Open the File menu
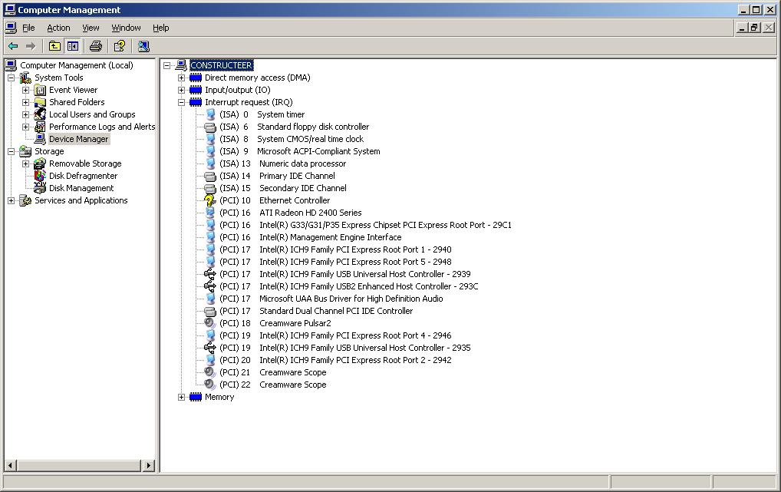The height and width of the screenshot is (492, 781). (x=28, y=28)
